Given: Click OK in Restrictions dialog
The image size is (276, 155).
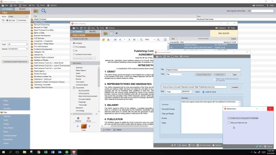Looking at the screenshot, I should [259, 146].
